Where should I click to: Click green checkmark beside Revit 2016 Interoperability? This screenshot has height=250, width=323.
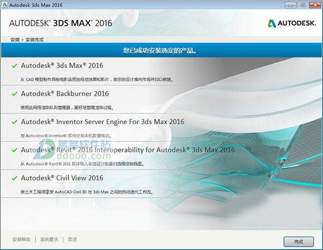14,150
